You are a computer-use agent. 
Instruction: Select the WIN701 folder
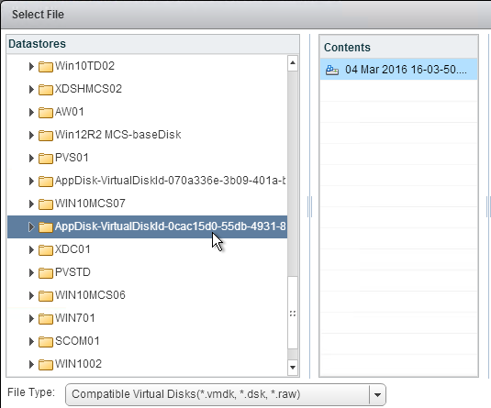pyautogui.click(x=75, y=318)
